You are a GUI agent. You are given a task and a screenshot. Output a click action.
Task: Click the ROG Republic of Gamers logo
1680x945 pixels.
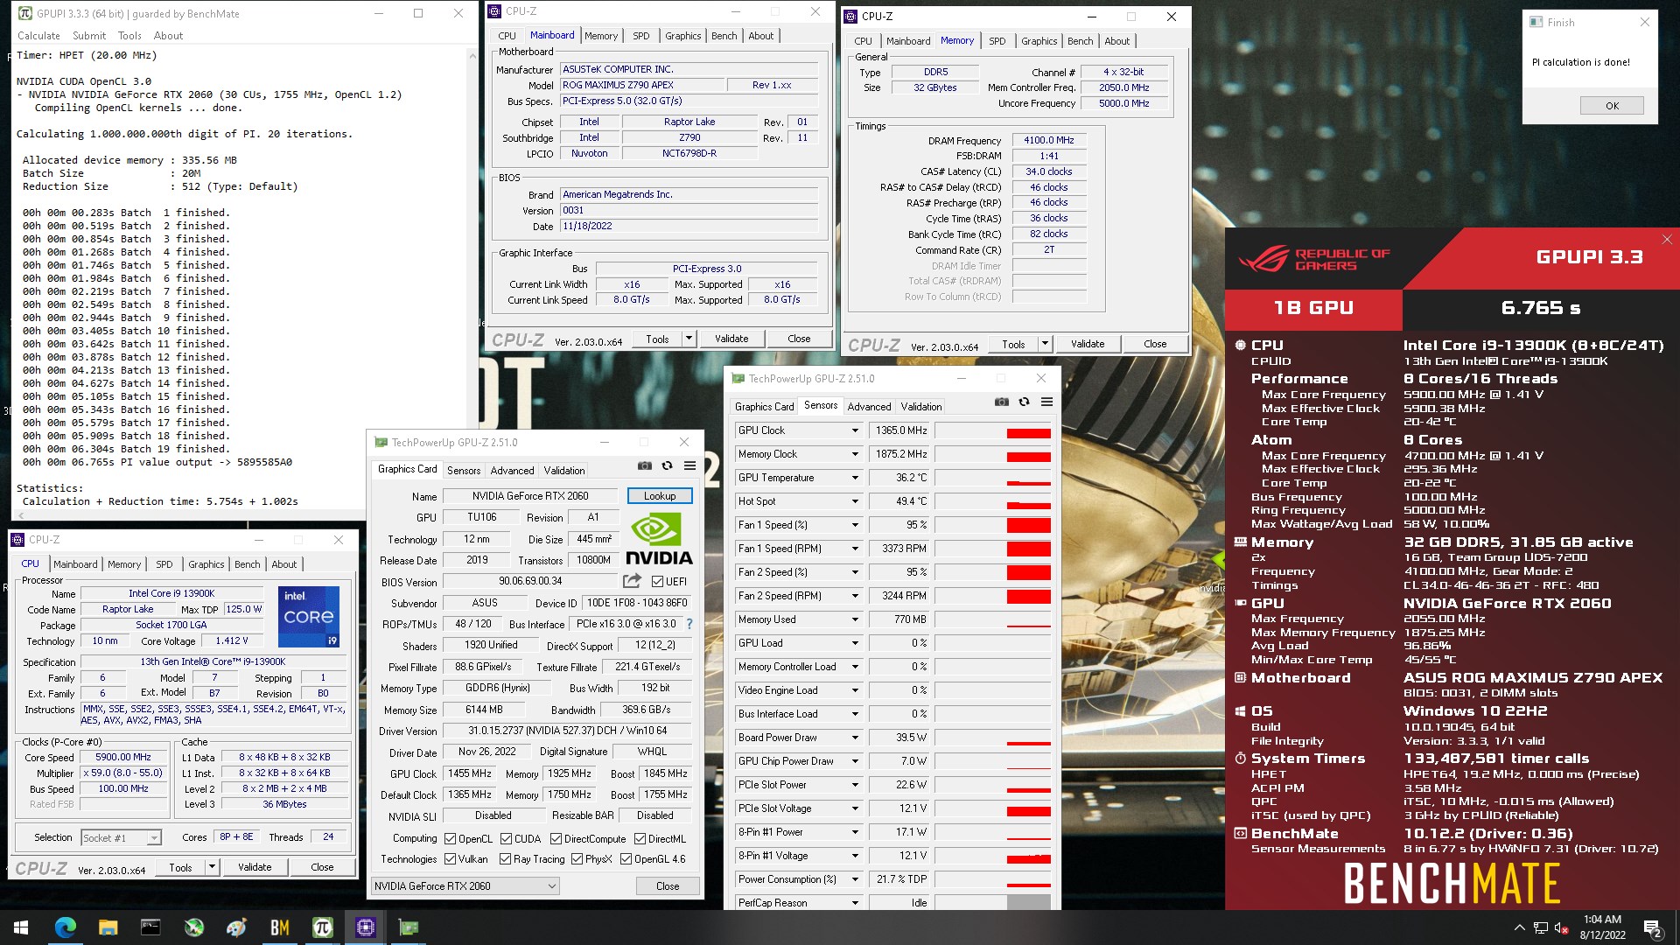[1313, 259]
